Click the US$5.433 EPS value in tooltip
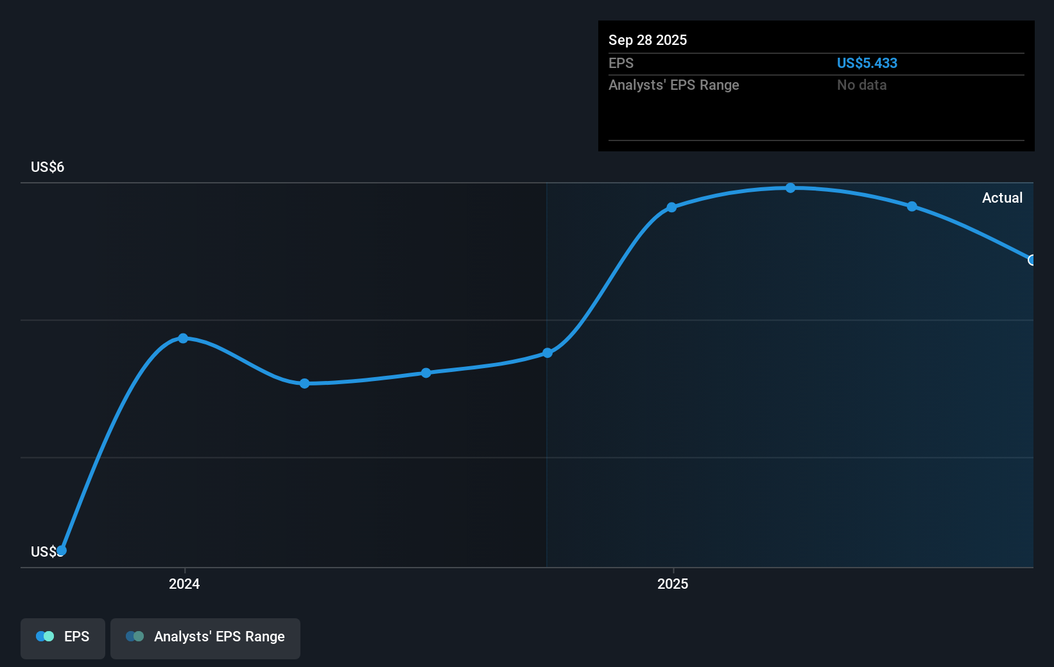This screenshot has height=667, width=1054. (x=867, y=63)
